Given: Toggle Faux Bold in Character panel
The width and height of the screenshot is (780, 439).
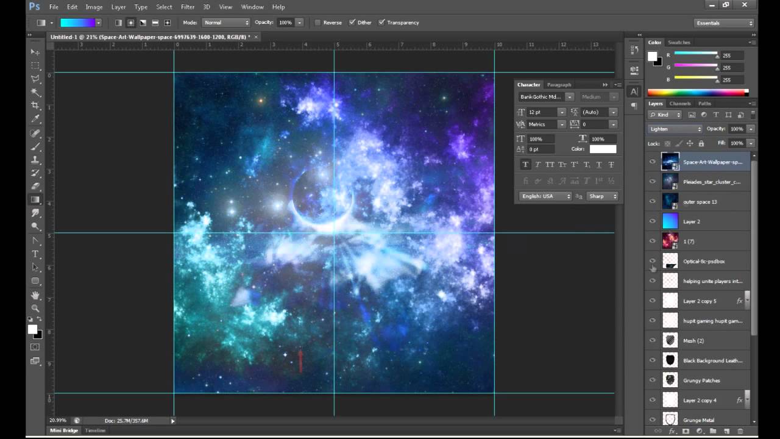Looking at the screenshot, I should [x=525, y=165].
